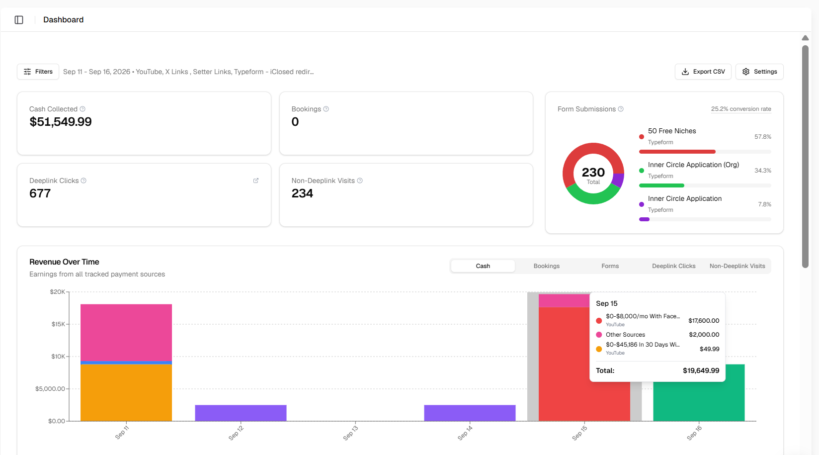Click the Bookings help icon
This screenshot has height=455, width=819.
point(326,109)
